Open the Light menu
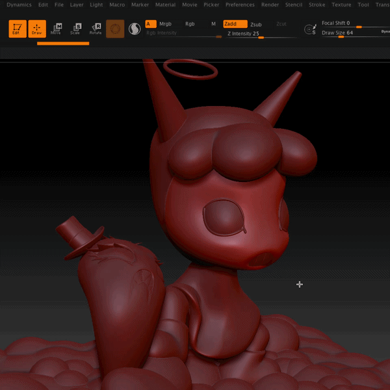Screen dimensions: 390x390 96,5
